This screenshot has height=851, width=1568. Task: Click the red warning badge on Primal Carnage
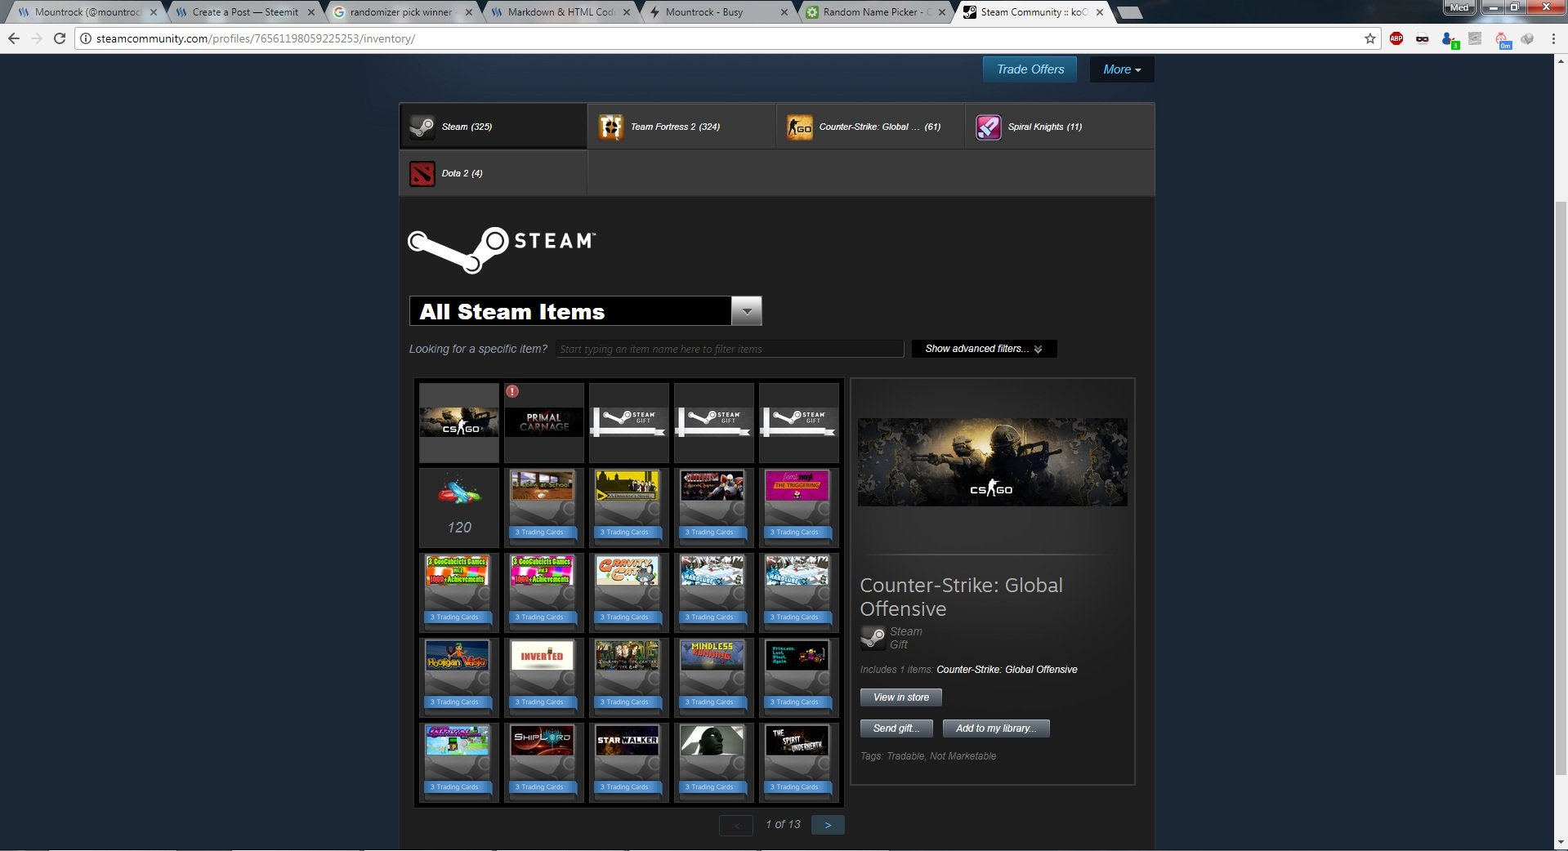click(x=512, y=391)
